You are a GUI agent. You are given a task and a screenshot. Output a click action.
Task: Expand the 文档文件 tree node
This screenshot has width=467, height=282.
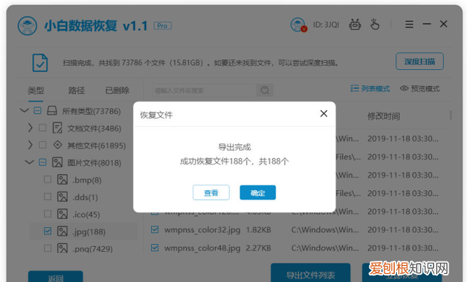30,128
